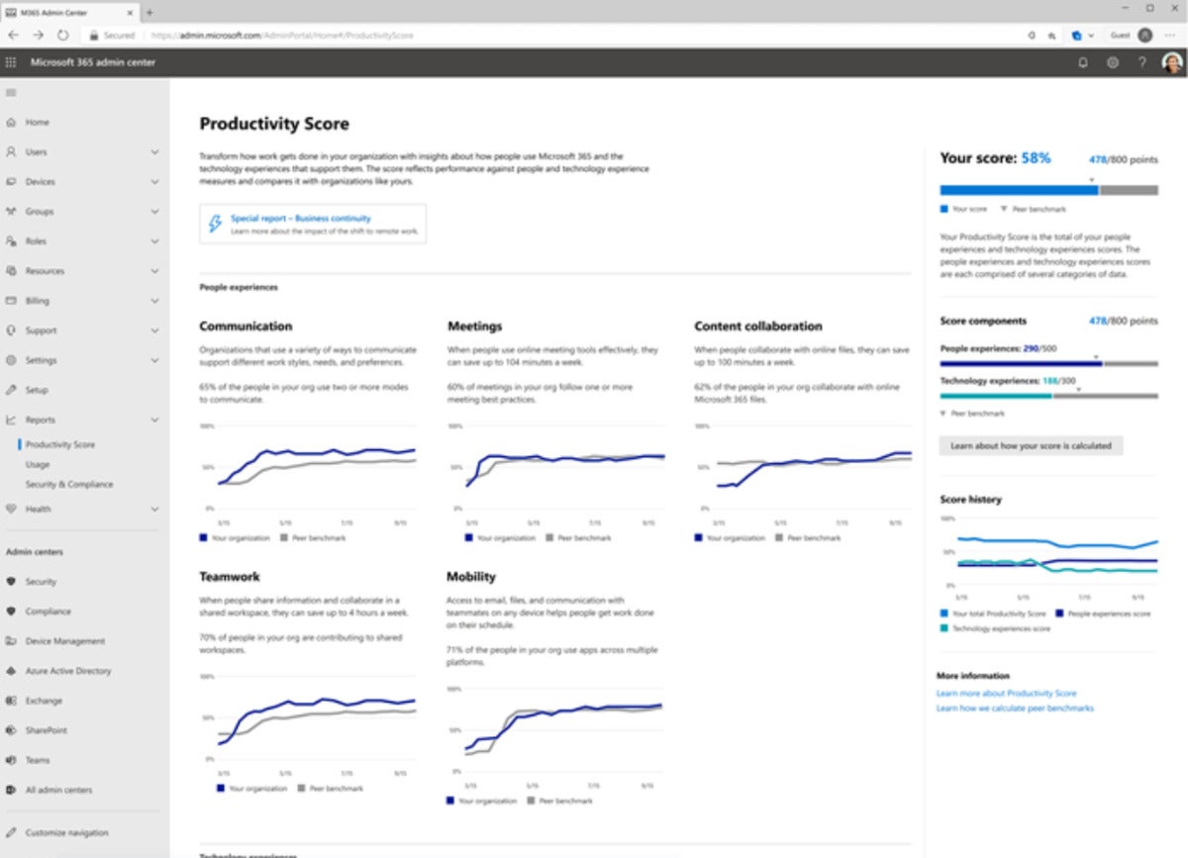This screenshot has height=858, width=1188.
Task: Open Learn how we calculate peer benchmarks
Action: (1015, 709)
